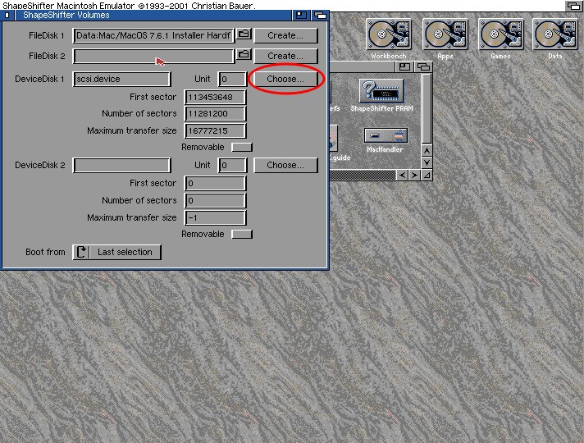Focus the empty FileDisk 2 field
This screenshot has height=443, width=584.
point(153,56)
